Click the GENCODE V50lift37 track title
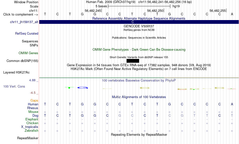Screen dimensions: 239x144 139,26
